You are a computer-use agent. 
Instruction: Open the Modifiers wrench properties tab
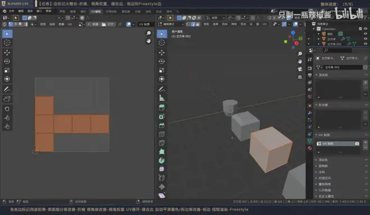[x=309, y=113]
